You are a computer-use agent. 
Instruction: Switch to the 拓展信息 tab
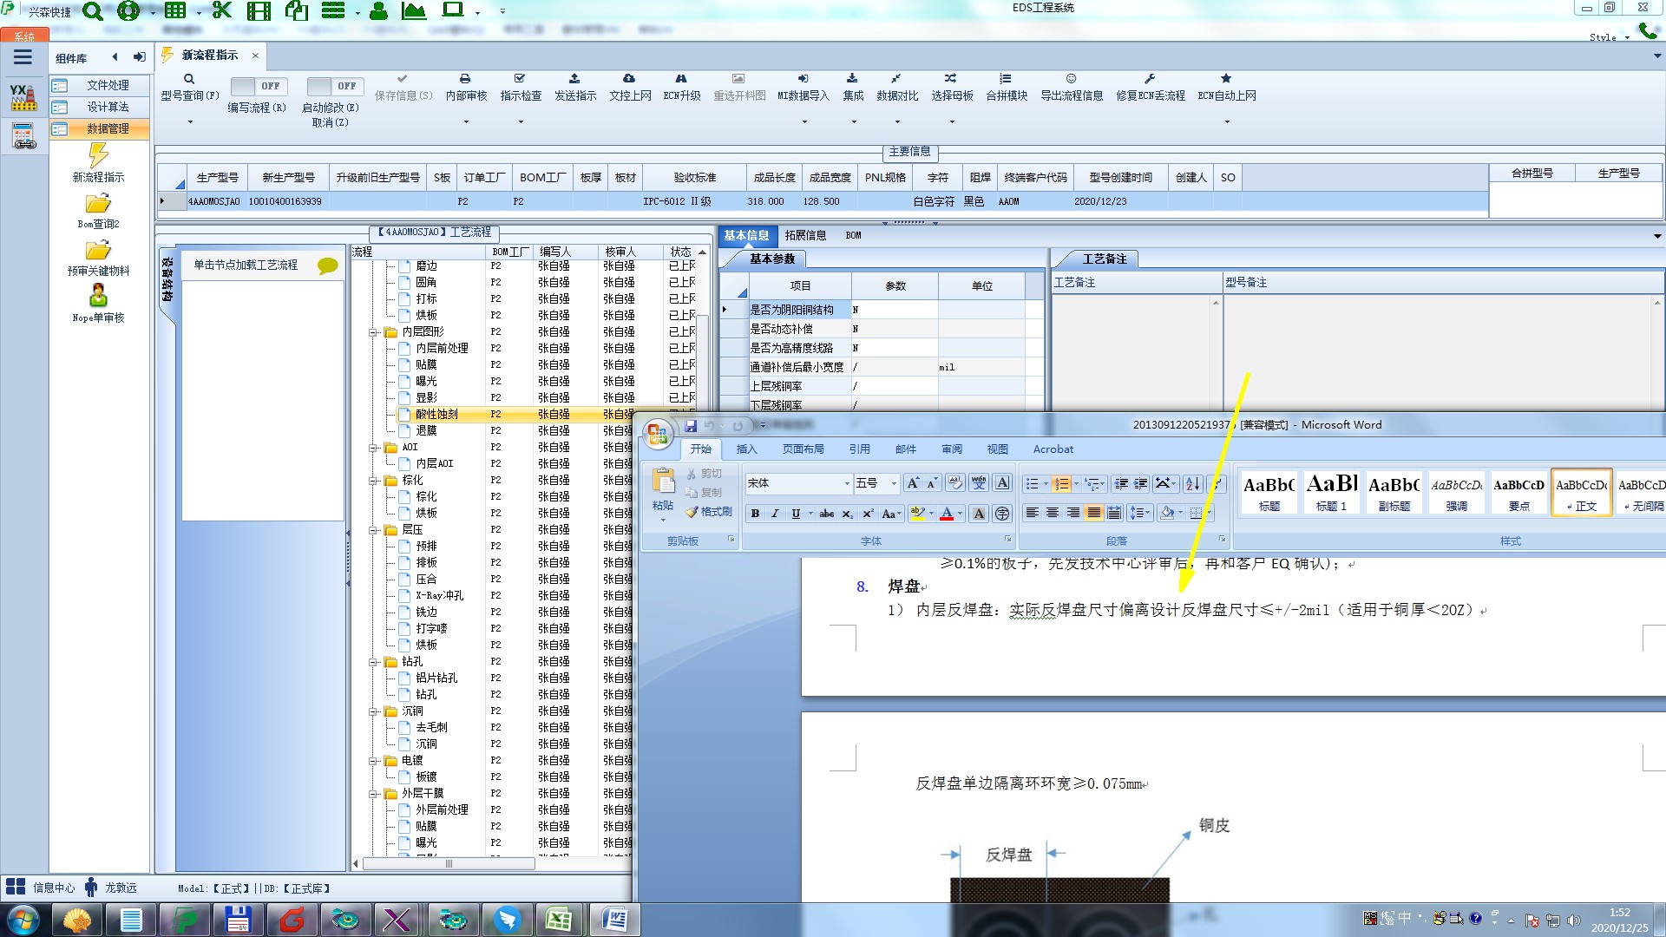[x=805, y=235]
